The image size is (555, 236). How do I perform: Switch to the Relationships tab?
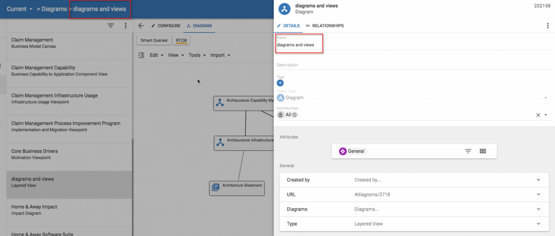coord(324,26)
